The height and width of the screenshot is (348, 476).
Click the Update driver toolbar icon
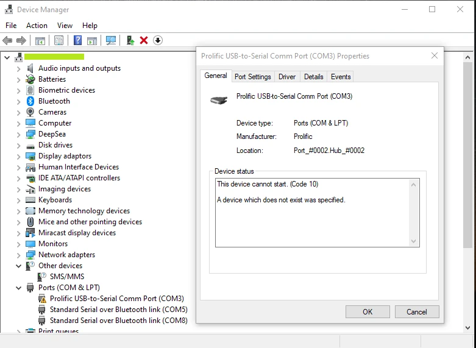click(x=130, y=40)
